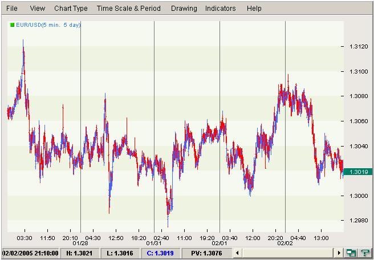Click the green question mark help icon
Screen dimensions: 374x260
coord(364,253)
